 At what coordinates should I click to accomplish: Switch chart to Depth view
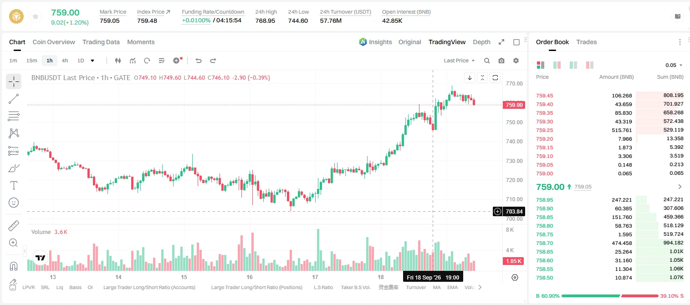click(x=481, y=42)
